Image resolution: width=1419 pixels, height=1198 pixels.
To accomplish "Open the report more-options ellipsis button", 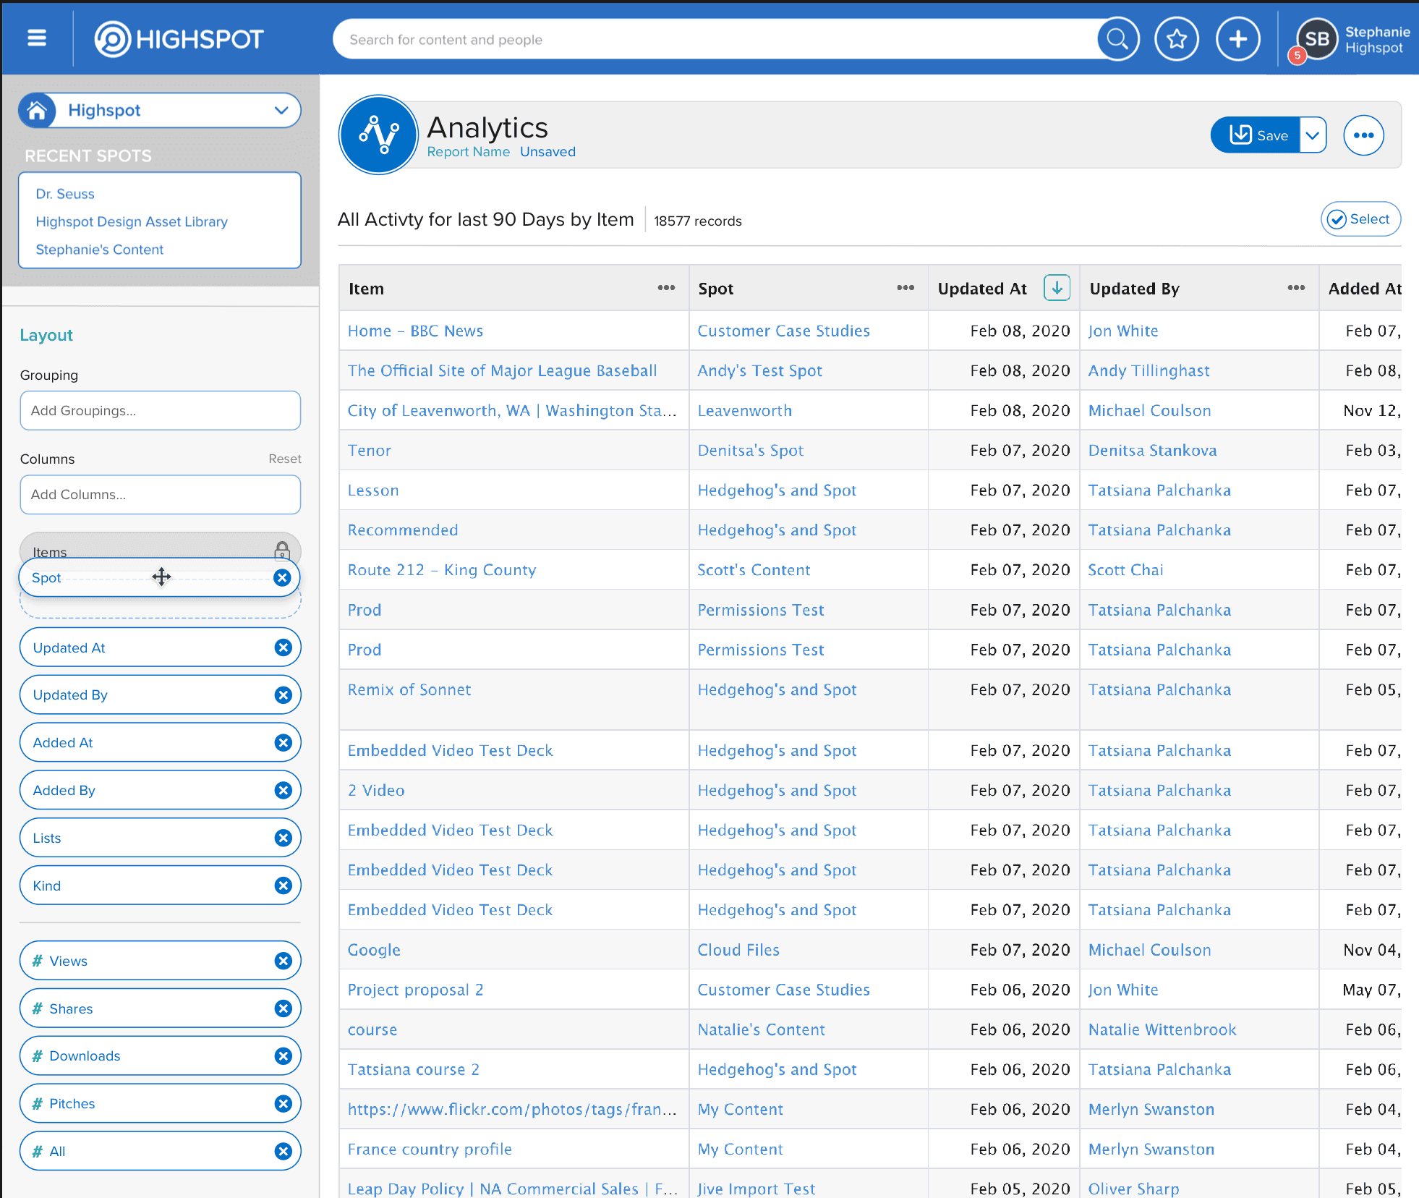I will click(1363, 135).
